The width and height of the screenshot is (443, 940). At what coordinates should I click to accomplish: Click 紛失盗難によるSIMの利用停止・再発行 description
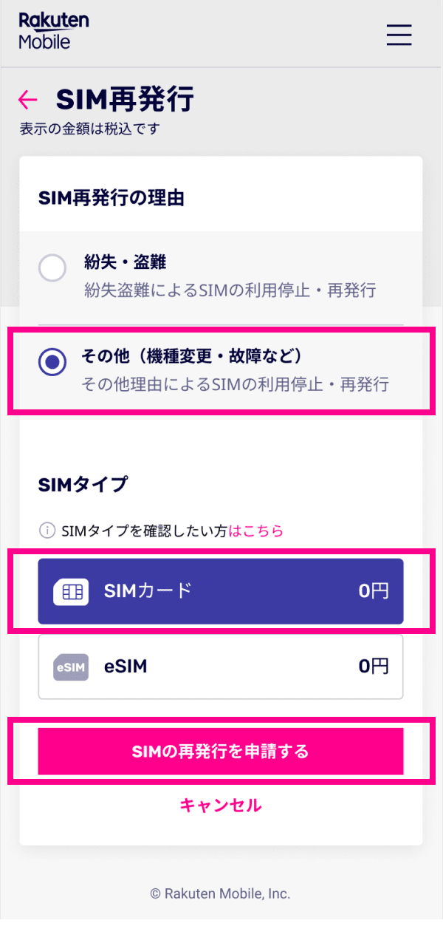coord(230,290)
